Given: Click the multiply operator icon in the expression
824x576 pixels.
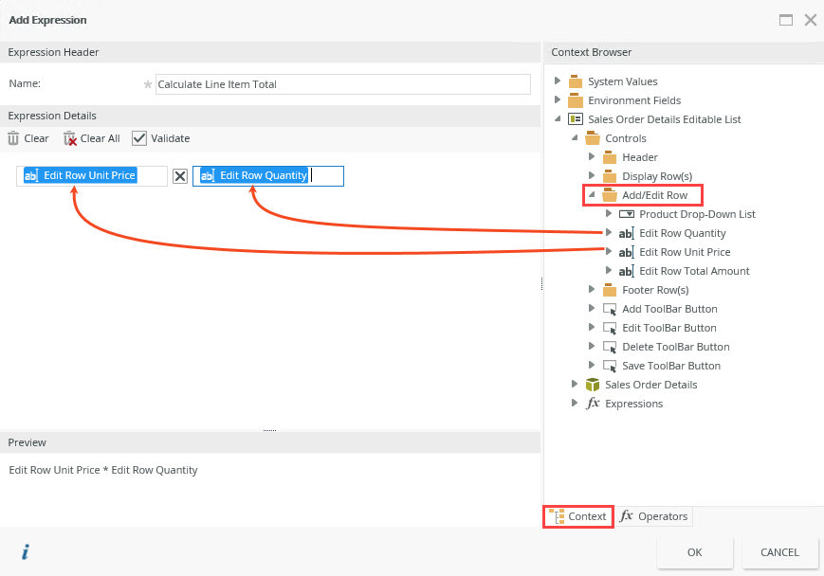Looking at the screenshot, I should coord(180,176).
